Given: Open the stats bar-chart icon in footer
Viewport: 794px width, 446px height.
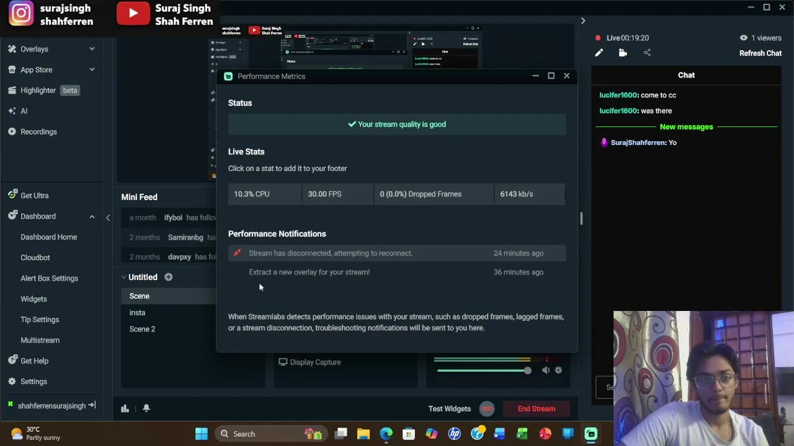Looking at the screenshot, I should coord(125,408).
